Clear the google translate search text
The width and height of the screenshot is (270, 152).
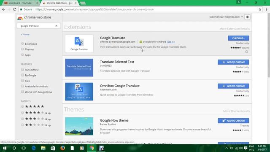(x=56, y=26)
